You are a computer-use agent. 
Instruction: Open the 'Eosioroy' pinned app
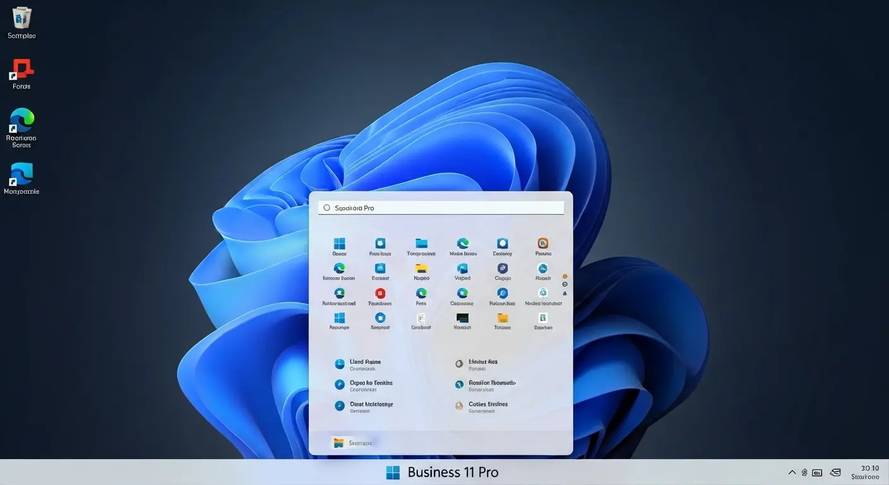tap(503, 247)
